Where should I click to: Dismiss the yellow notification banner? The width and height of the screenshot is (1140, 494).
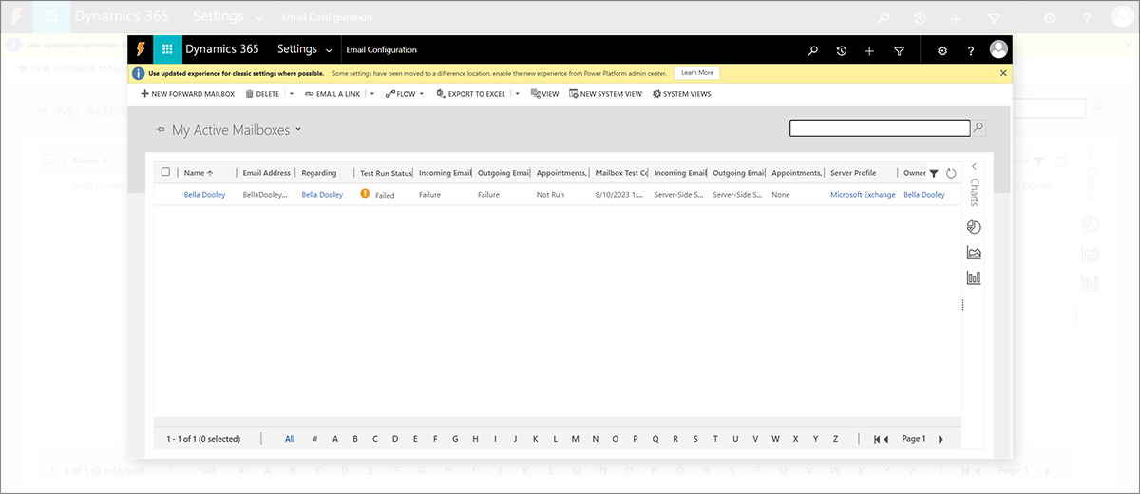(1003, 73)
